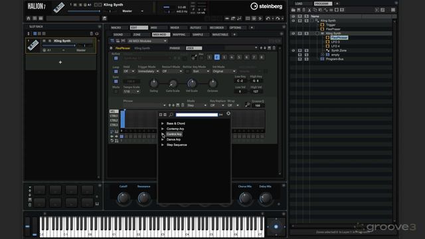Click the Kling Synth instrument thumbnail in slot
This screenshot has height=239, width=425.
pyautogui.click(x=33, y=45)
